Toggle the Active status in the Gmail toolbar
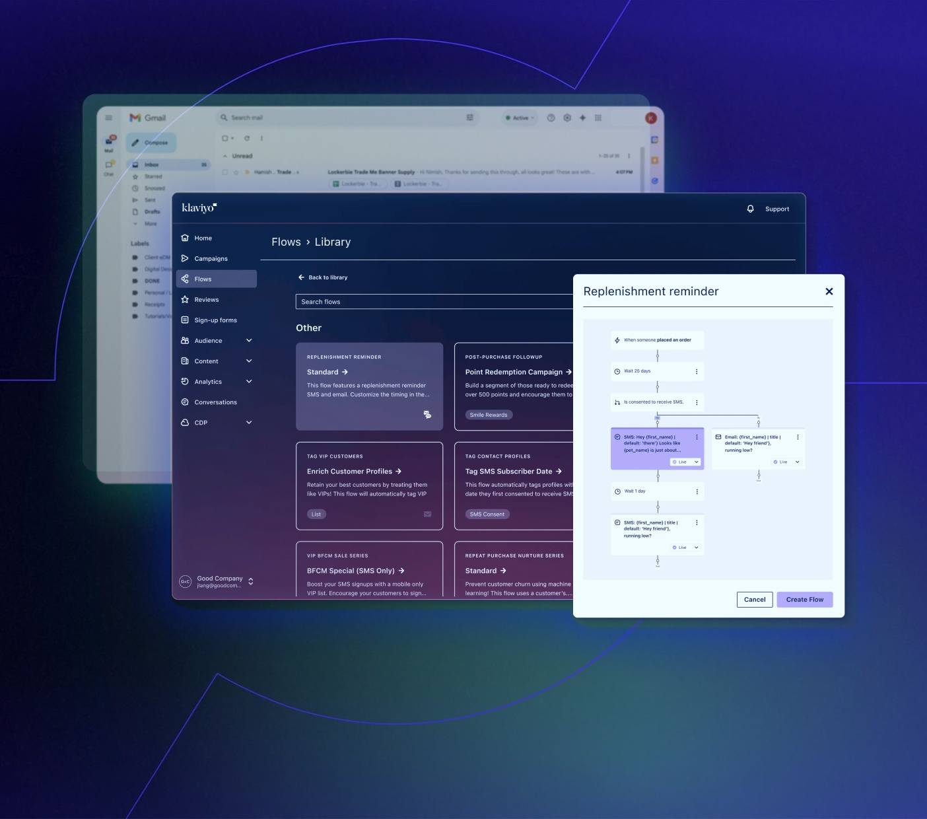Viewport: 927px width, 819px height. 520,118
